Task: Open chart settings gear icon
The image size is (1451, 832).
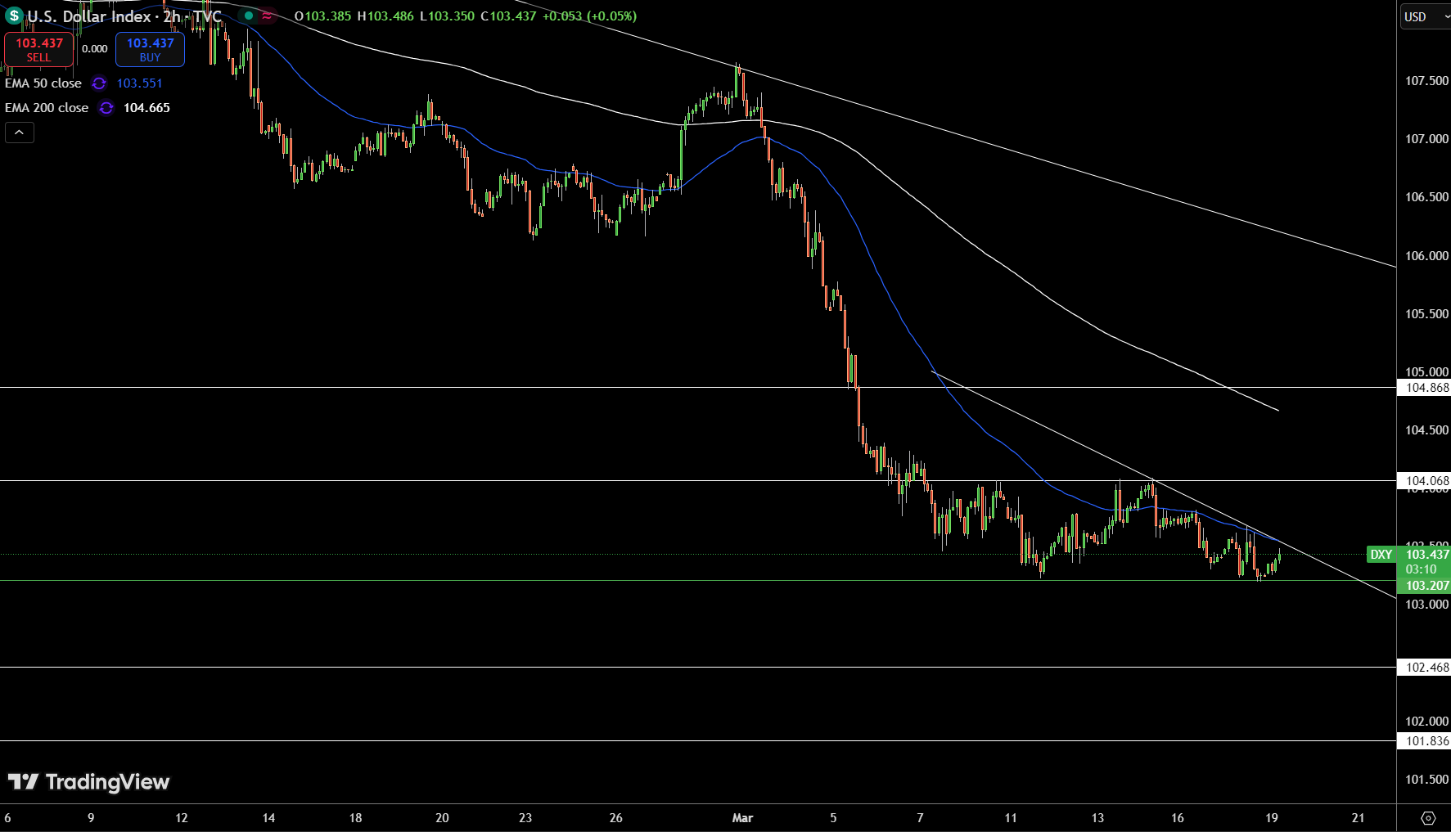Action: (x=1428, y=818)
